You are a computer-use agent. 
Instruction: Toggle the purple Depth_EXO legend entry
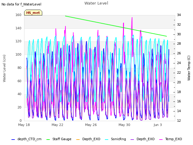click(143, 139)
